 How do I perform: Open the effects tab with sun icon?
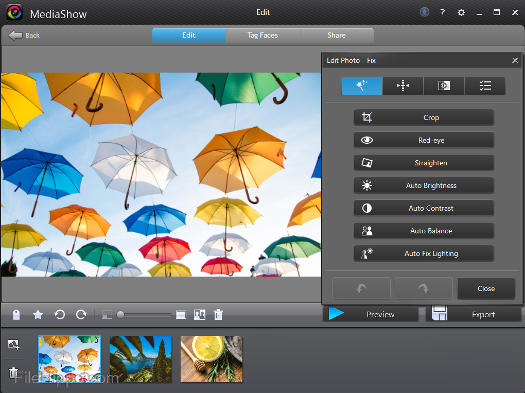coord(444,86)
